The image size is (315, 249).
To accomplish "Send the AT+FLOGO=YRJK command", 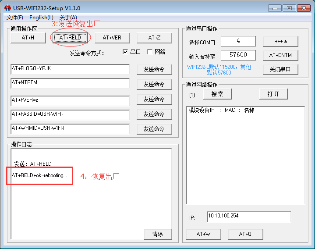I will click(x=154, y=69).
